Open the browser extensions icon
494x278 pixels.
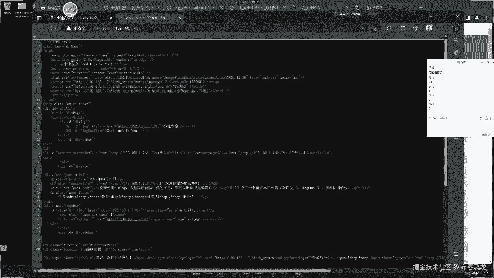click(389, 28)
